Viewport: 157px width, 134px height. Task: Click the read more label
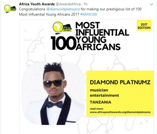97,109
